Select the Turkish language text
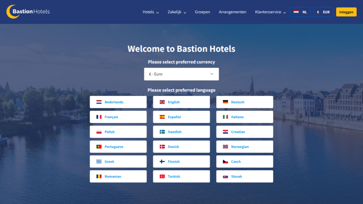The width and height of the screenshot is (363, 204). pyautogui.click(x=174, y=177)
